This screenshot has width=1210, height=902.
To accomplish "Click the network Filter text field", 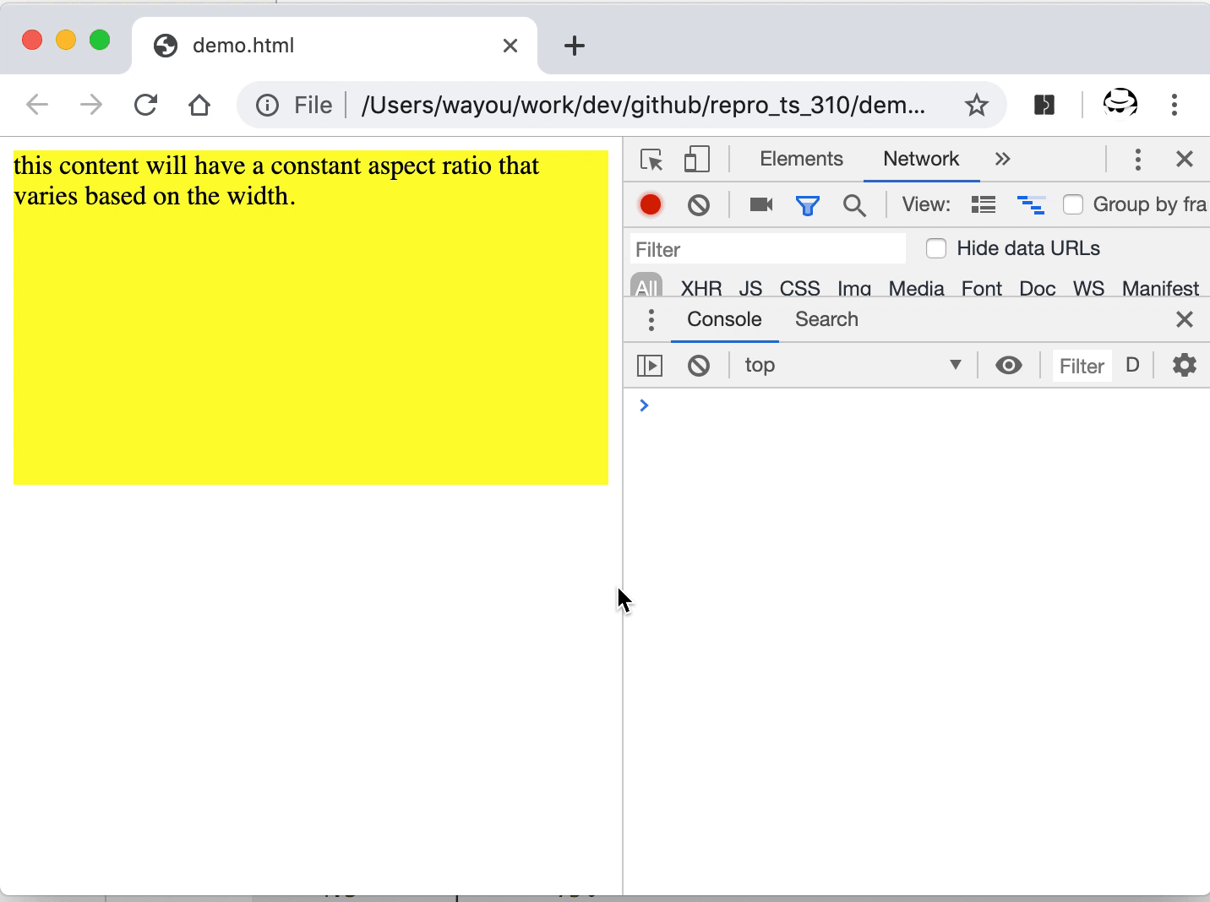I will (767, 249).
